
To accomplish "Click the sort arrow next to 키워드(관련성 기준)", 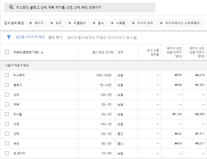I will (x=42, y=52).
